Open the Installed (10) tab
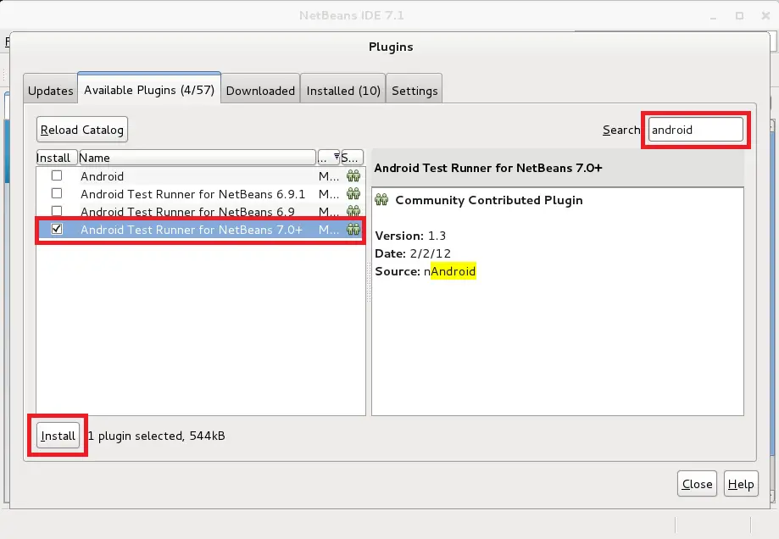779x539 pixels. point(342,91)
